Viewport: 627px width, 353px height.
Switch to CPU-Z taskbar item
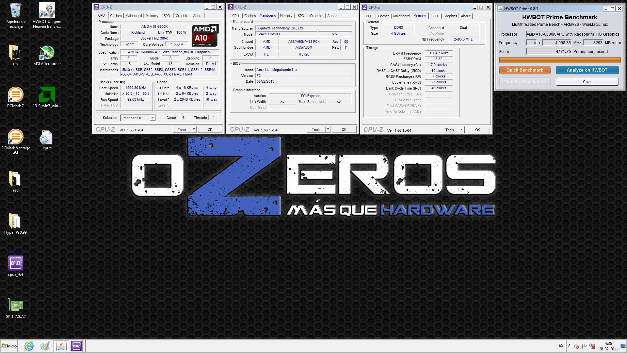77,346
